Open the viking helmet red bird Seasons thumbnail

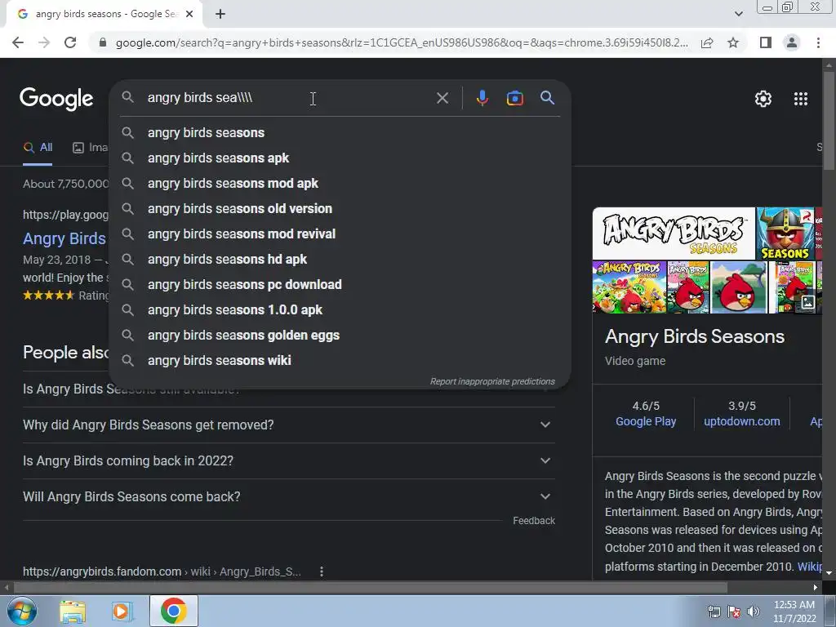pyautogui.click(x=785, y=233)
